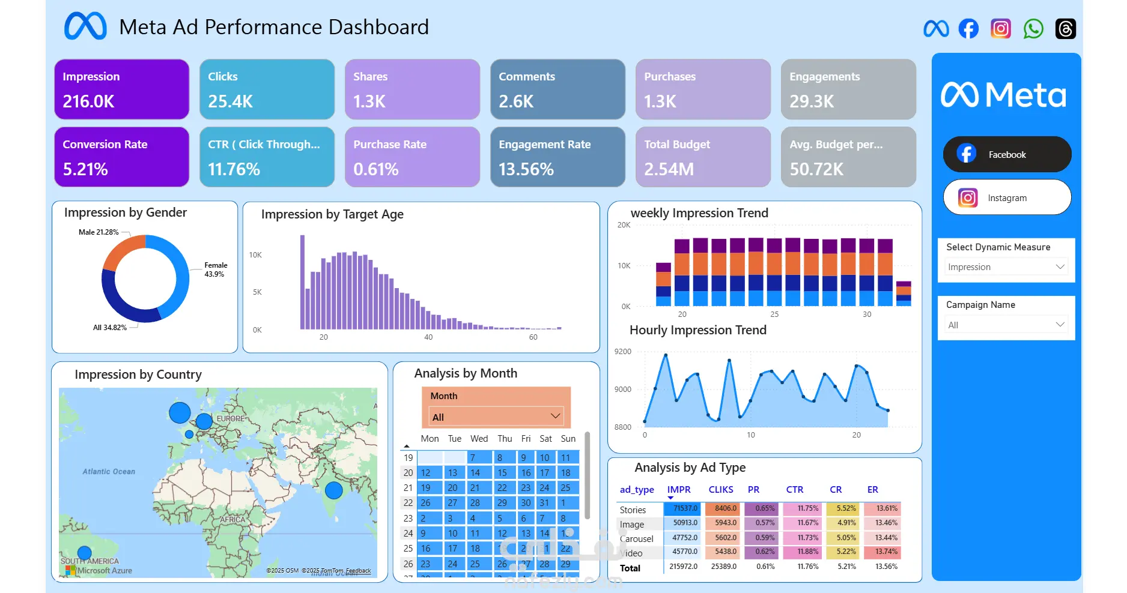Open the Meta icon in the top-right icon row
1127x593 pixels.
[x=936, y=28]
